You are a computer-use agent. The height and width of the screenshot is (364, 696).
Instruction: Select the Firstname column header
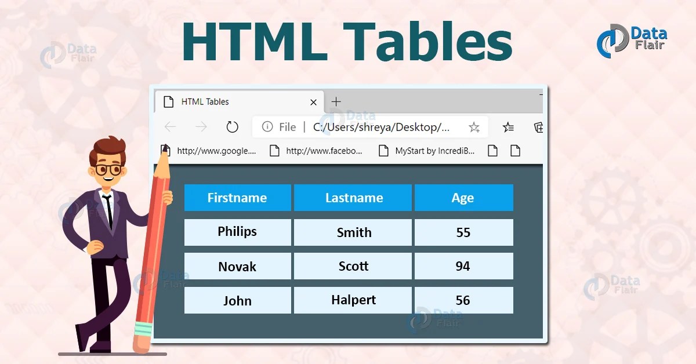click(237, 198)
